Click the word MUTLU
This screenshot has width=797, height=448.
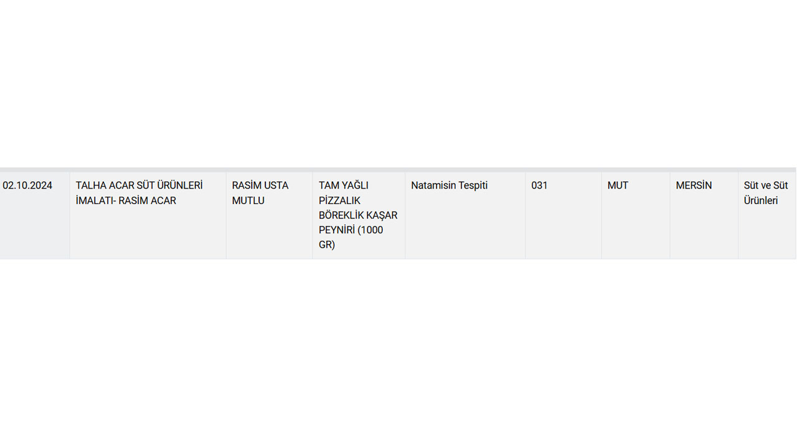point(248,200)
